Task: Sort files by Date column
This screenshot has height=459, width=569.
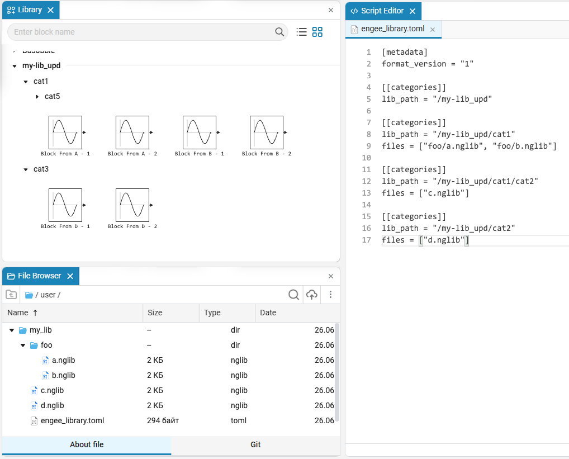Action: tap(297, 313)
